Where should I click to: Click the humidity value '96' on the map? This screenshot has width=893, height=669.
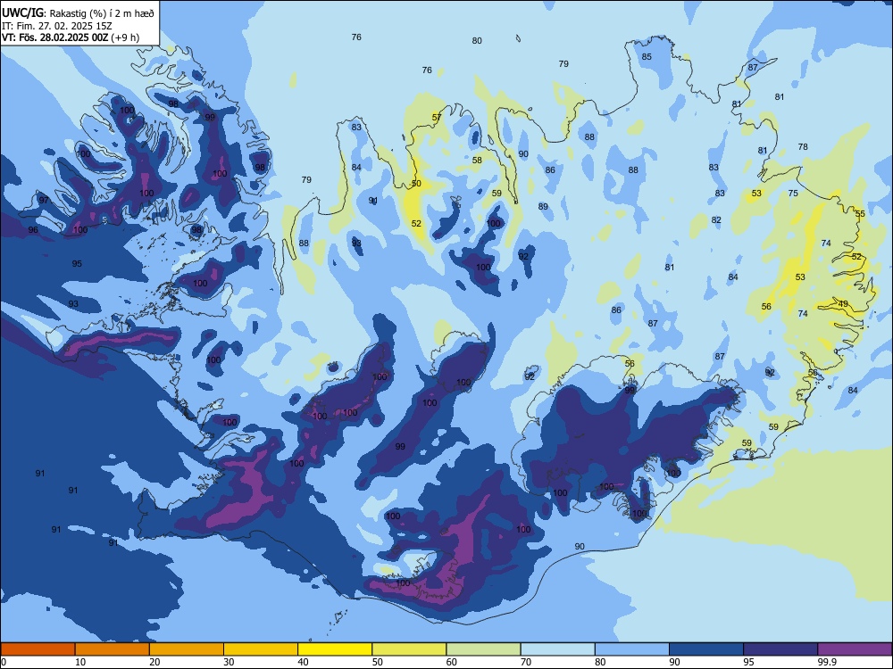(33, 230)
